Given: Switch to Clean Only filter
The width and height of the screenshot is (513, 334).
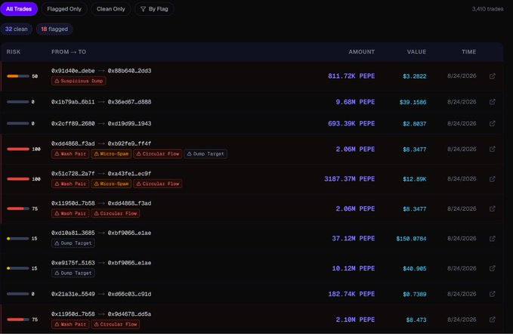Looking at the screenshot, I should tap(110, 9).
